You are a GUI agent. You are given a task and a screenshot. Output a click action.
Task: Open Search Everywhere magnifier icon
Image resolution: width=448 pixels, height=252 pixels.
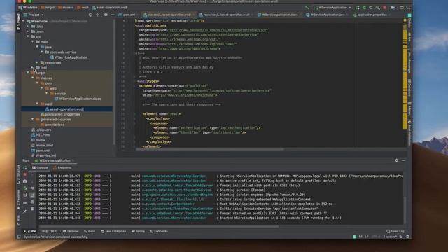(x=408, y=8)
